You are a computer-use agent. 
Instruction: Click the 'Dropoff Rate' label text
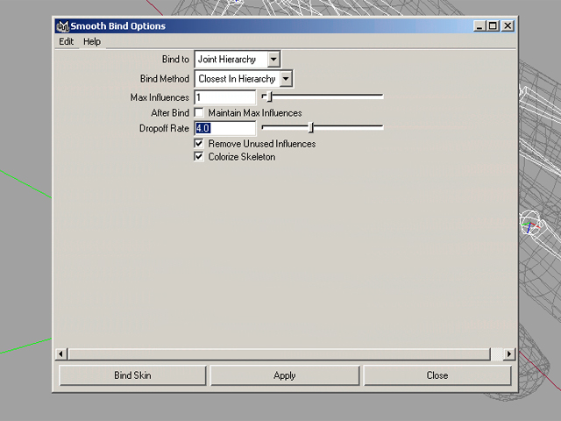(x=164, y=128)
